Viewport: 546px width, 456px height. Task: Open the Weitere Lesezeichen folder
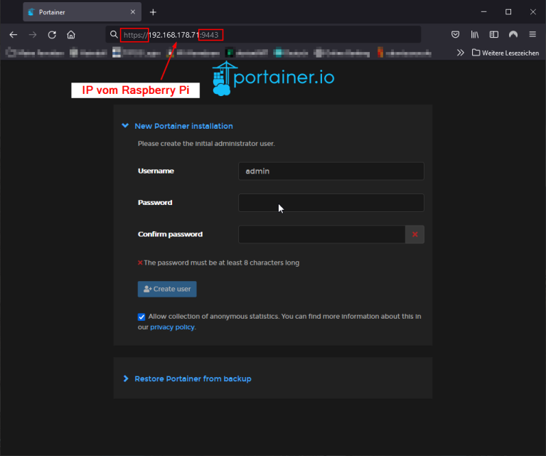tap(505, 53)
